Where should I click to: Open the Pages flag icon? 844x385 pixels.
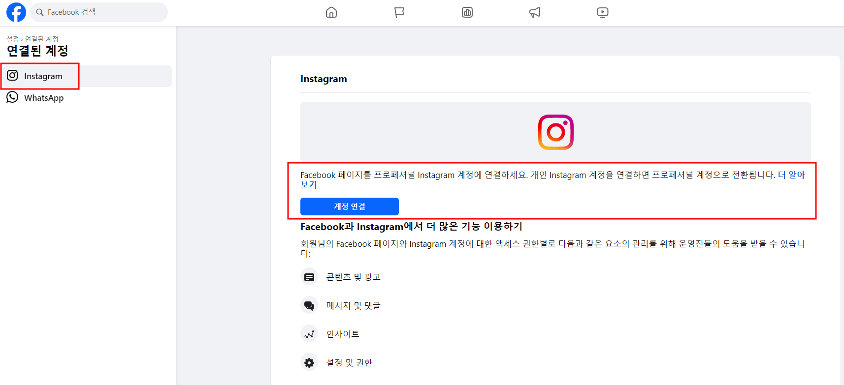(x=399, y=12)
